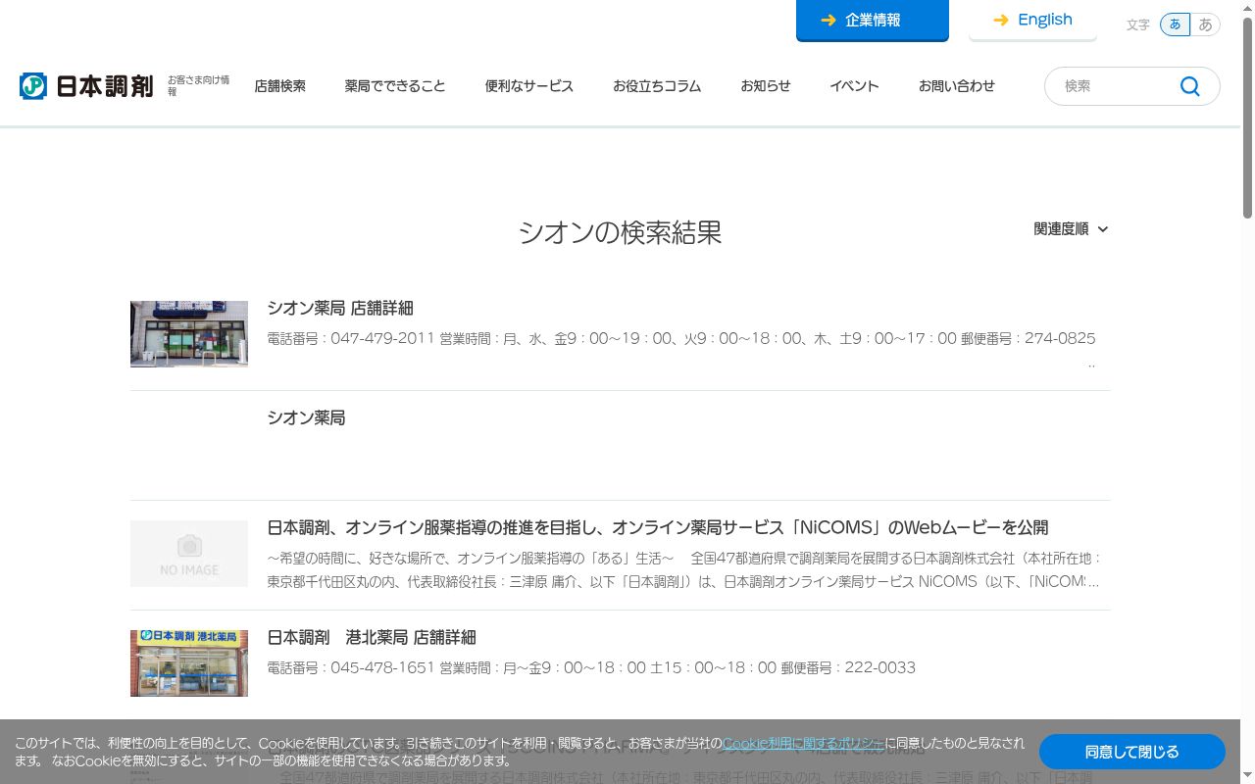
Task: Click the シオンの検索結果 heading
Action: tap(620, 232)
